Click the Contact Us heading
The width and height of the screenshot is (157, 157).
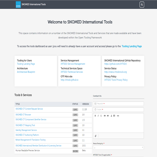pos(97,96)
